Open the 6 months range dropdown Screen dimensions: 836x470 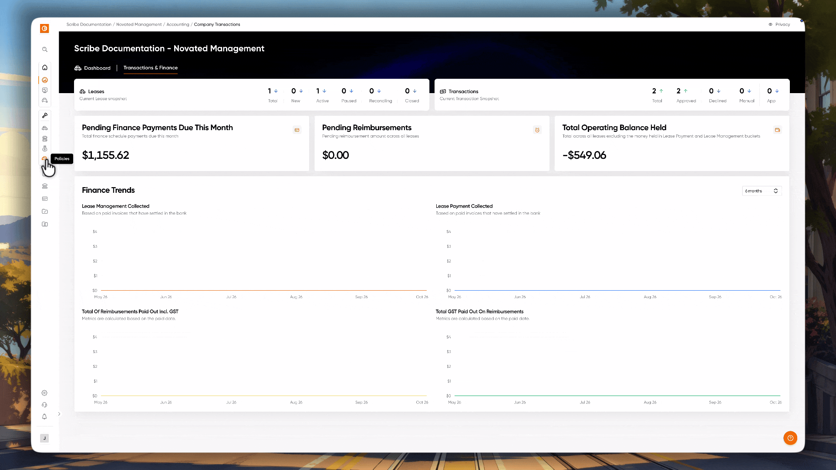click(762, 191)
